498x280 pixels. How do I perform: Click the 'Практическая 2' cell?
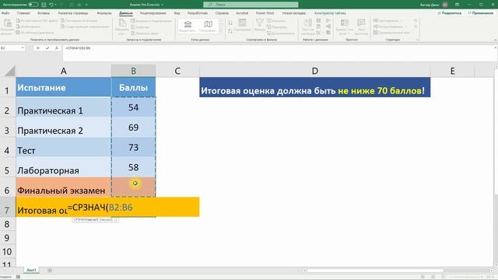(x=64, y=128)
